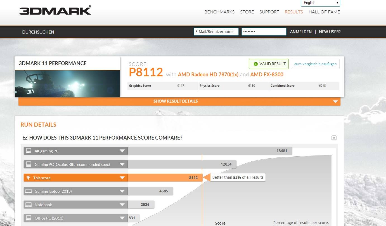Click the Percentage of results per score label

point(301,223)
